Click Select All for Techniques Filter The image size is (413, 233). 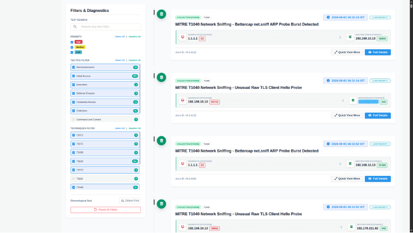(x=120, y=128)
